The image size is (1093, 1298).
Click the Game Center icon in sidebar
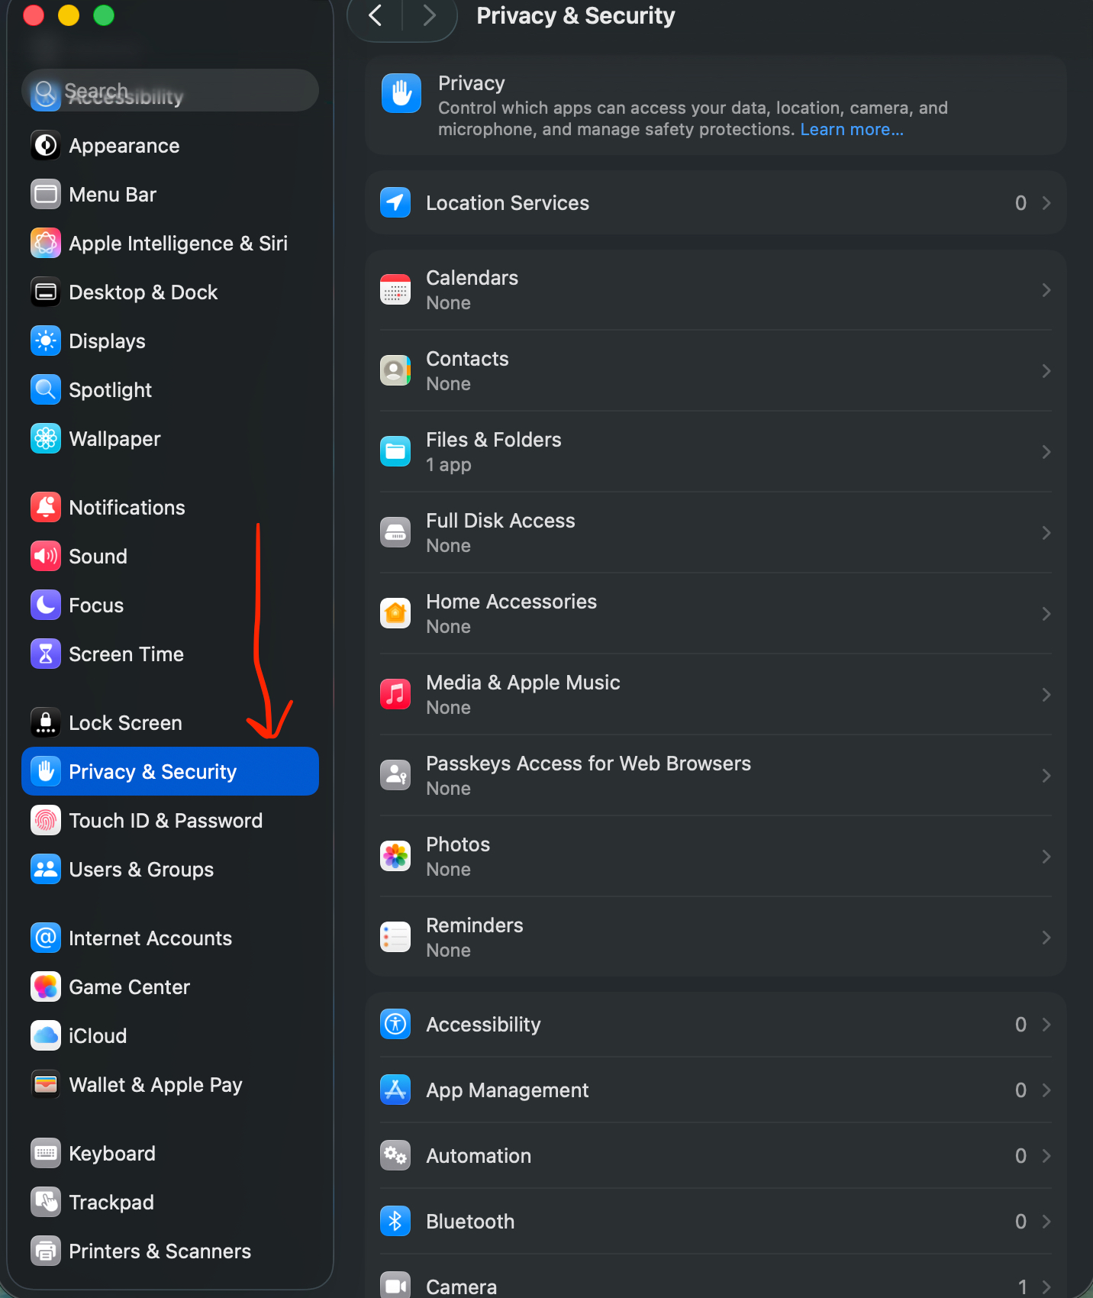coord(46,987)
